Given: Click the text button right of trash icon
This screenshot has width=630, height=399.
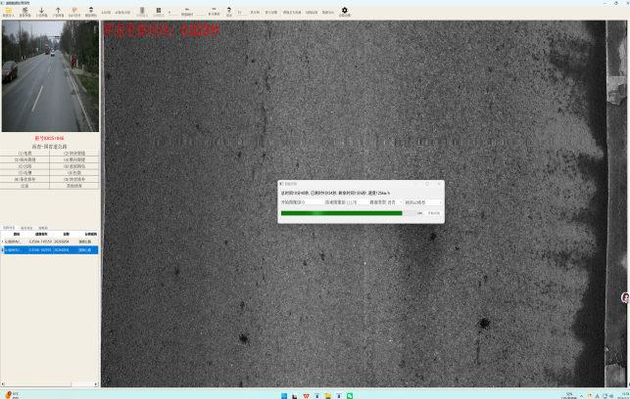Looking at the screenshot, I should click(106, 13).
